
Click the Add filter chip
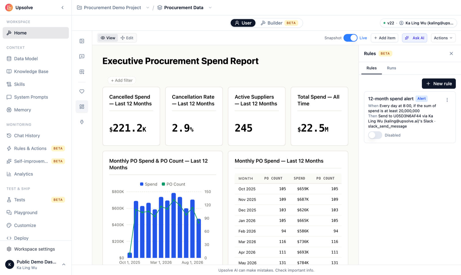click(122, 80)
